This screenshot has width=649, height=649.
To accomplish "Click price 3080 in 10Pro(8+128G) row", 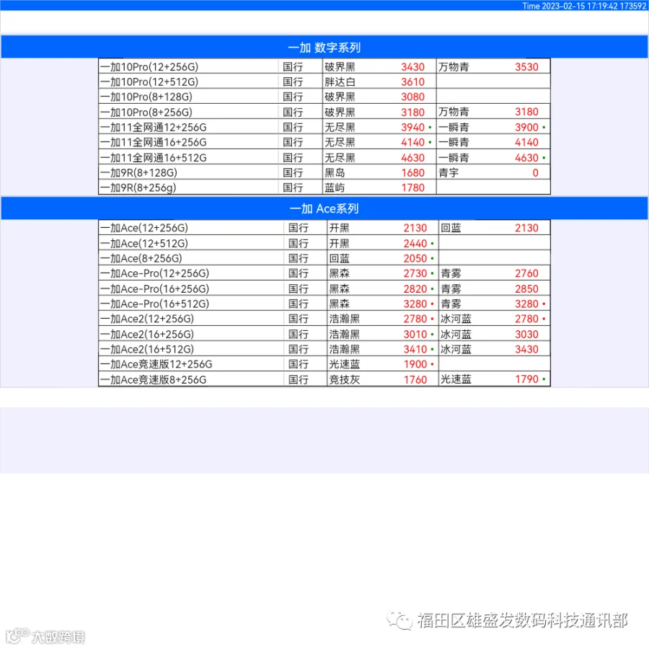I will 412,97.
